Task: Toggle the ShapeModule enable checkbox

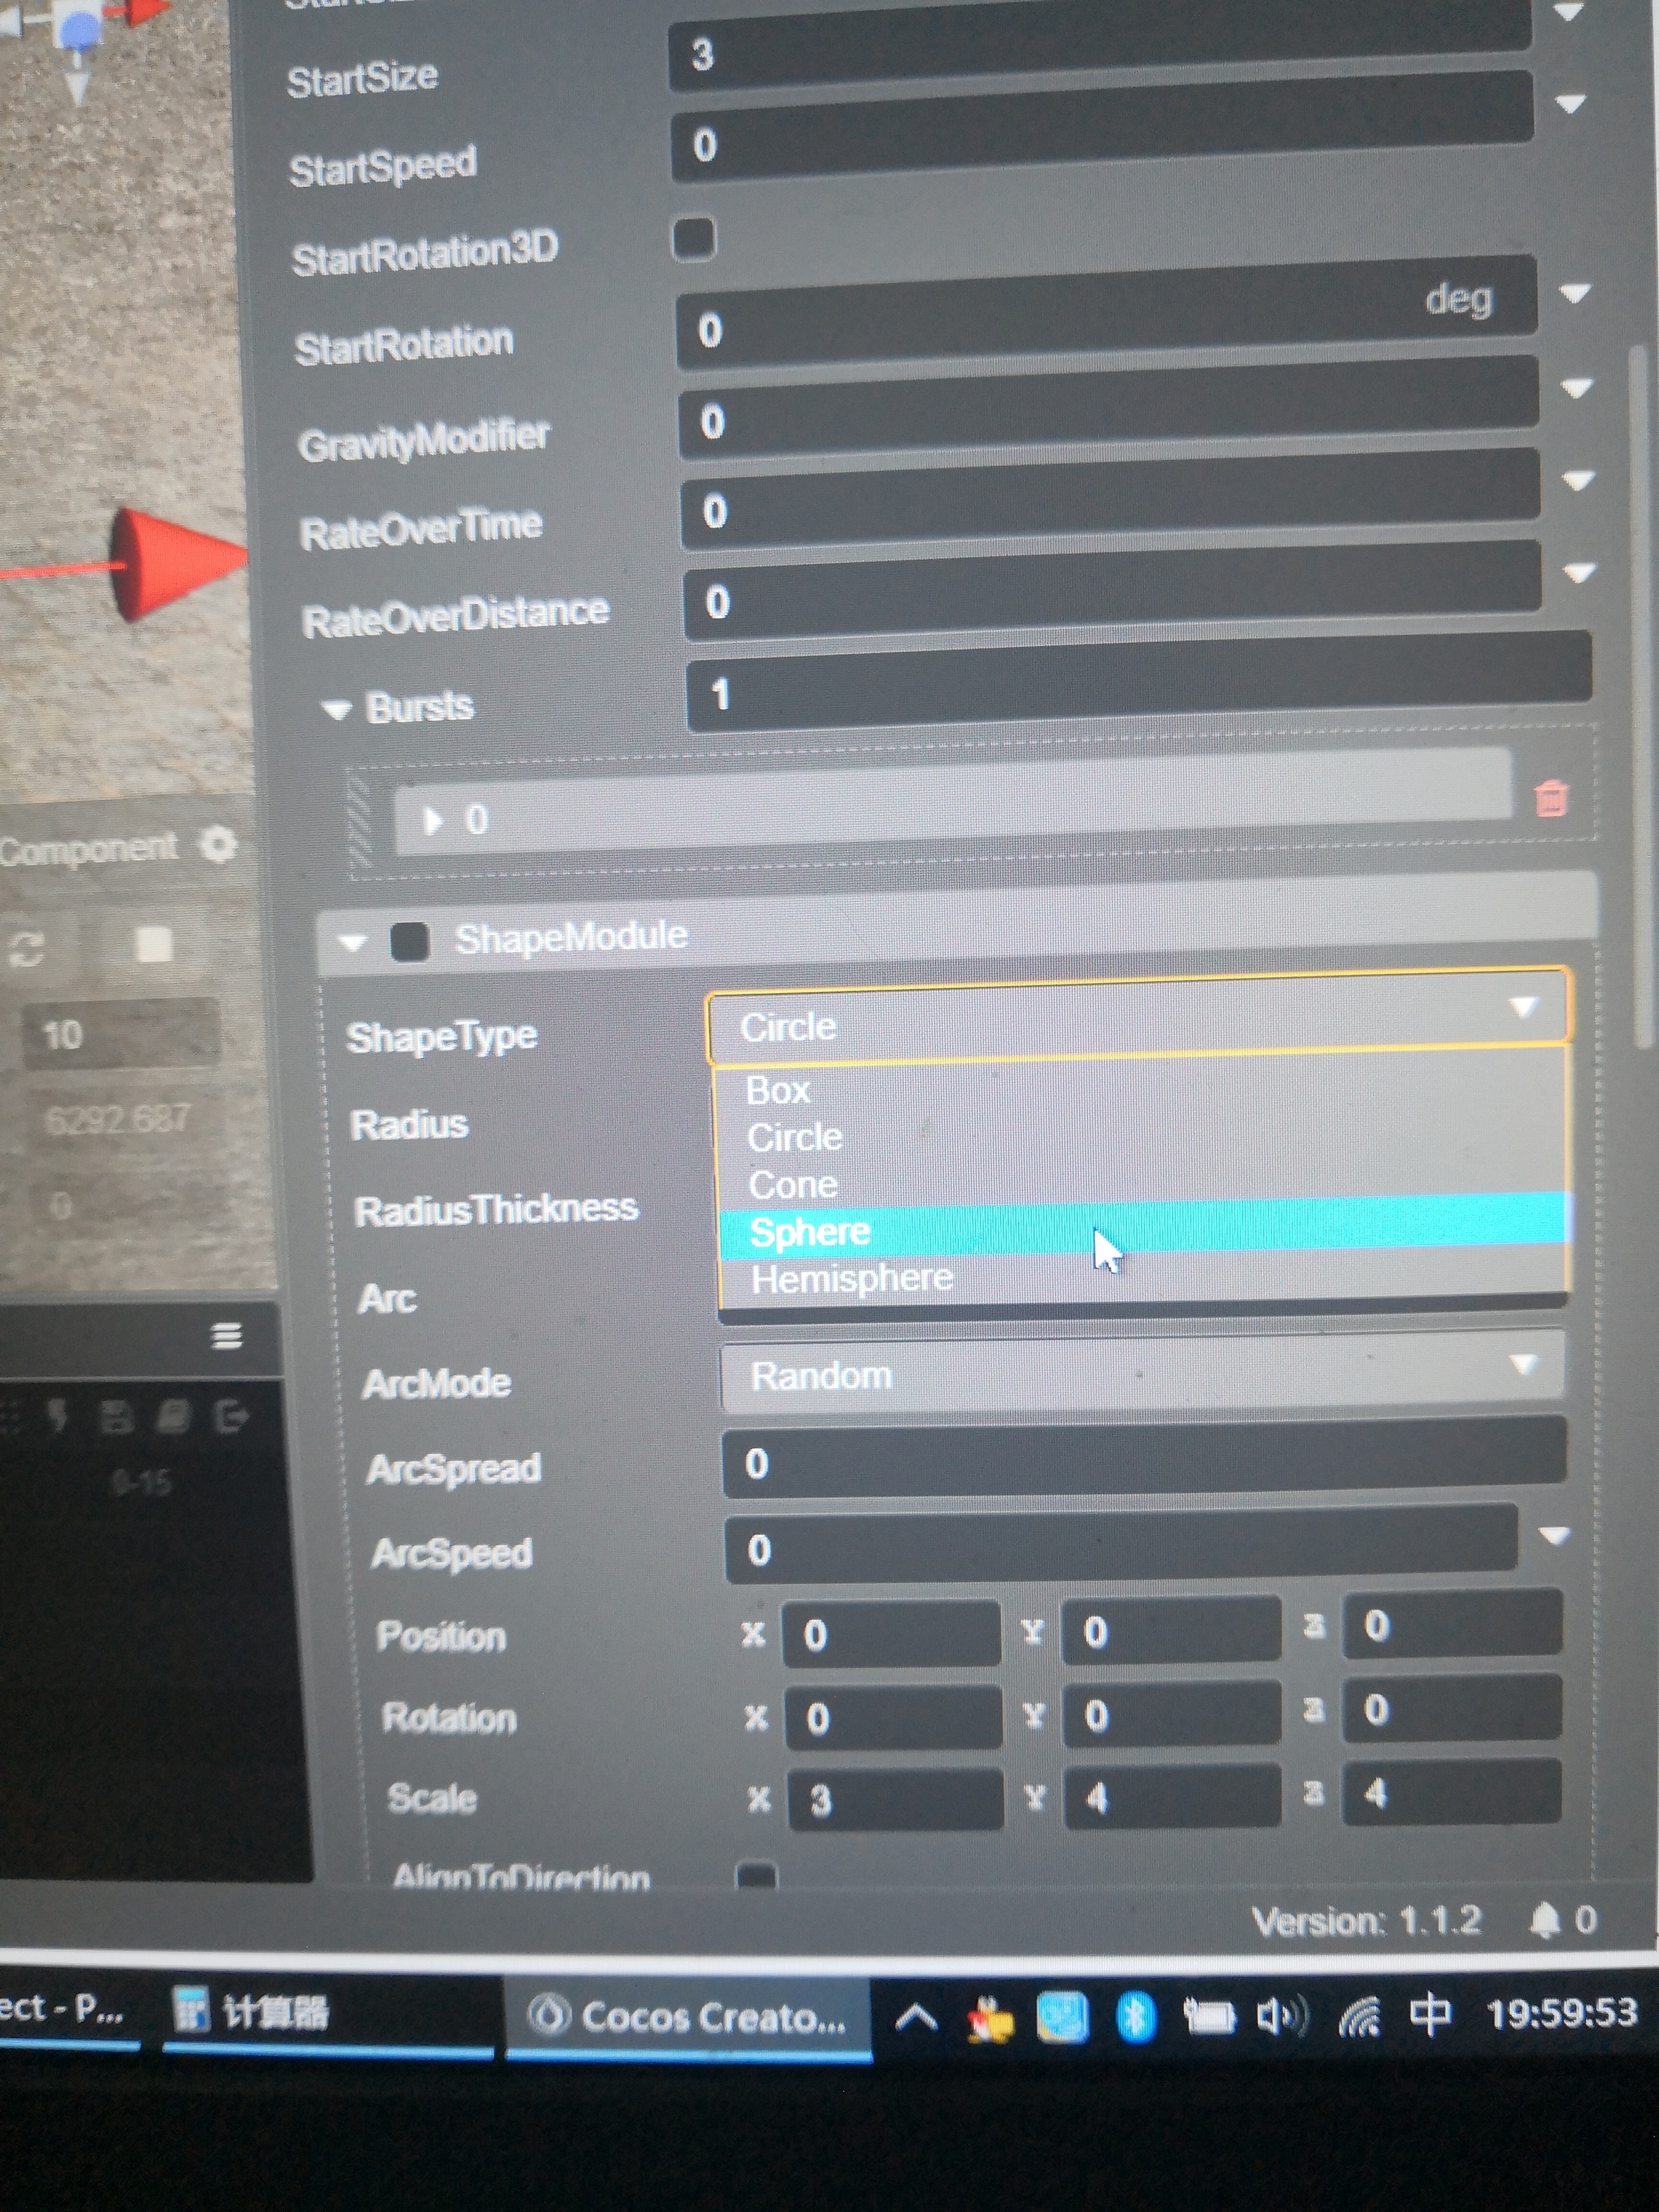Action: pos(410,941)
